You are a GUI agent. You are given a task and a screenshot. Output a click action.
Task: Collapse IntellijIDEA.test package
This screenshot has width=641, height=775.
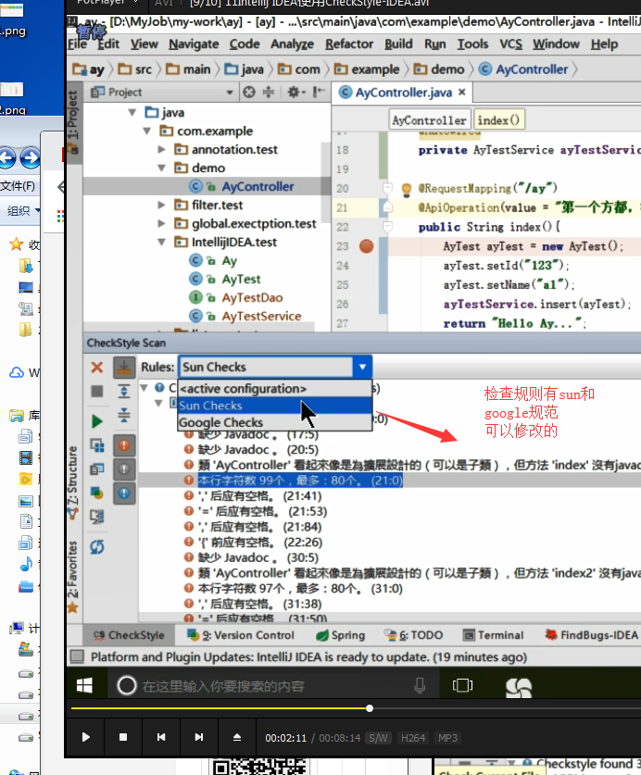point(161,243)
